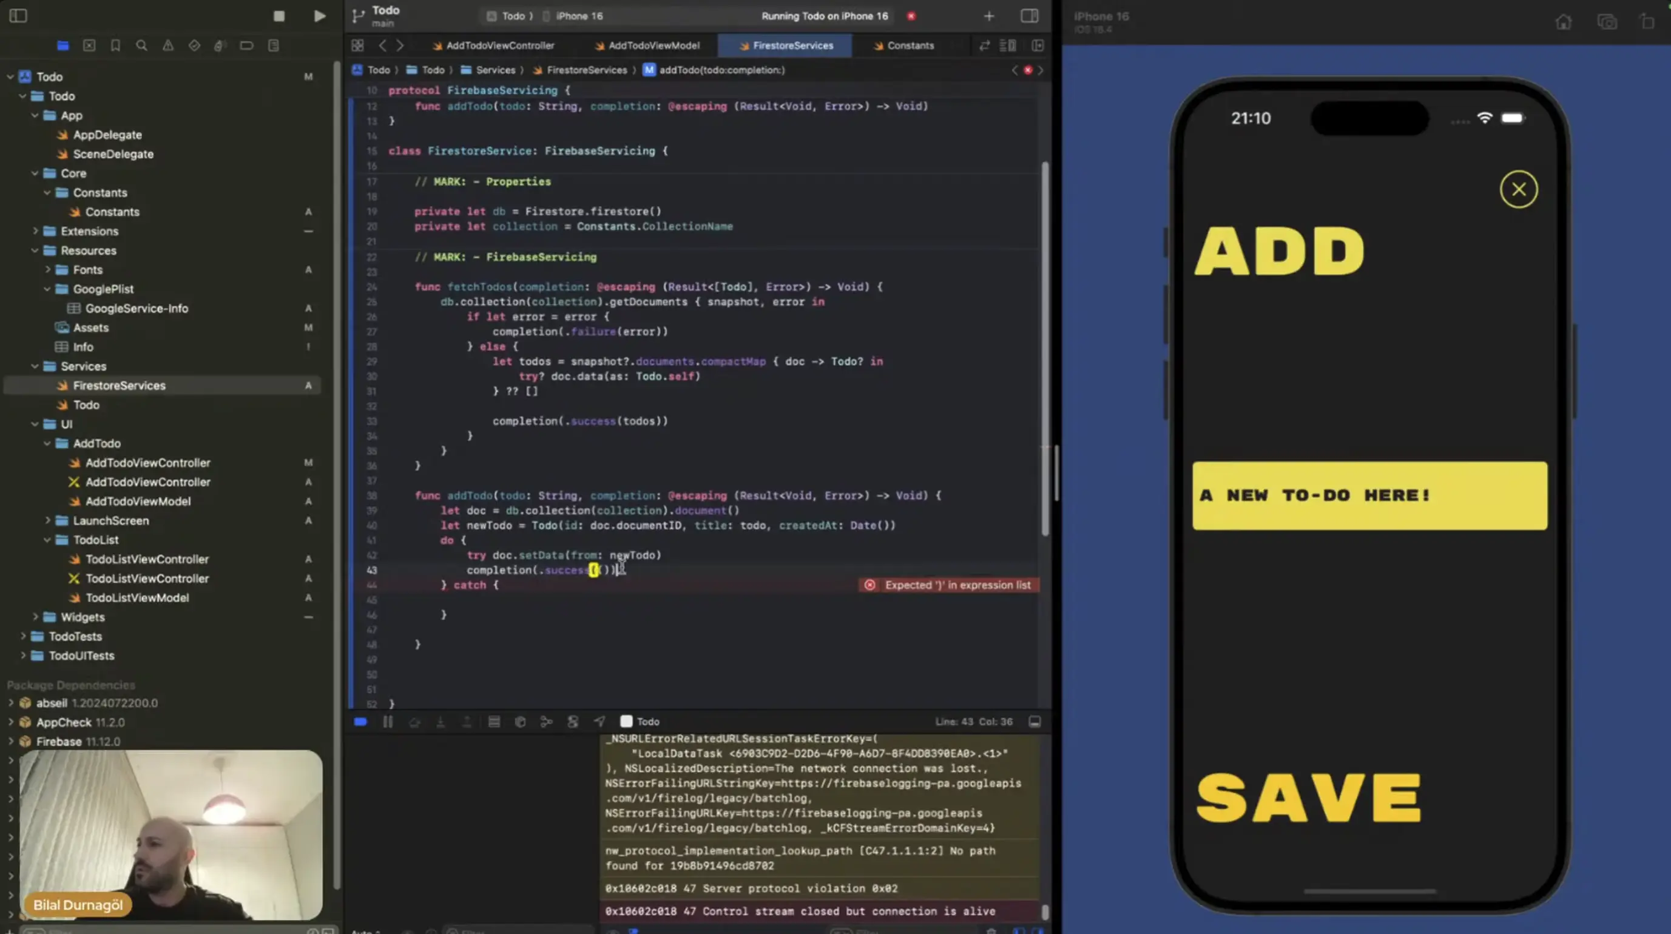
Task: Expand the Extensions folder
Action: point(35,232)
